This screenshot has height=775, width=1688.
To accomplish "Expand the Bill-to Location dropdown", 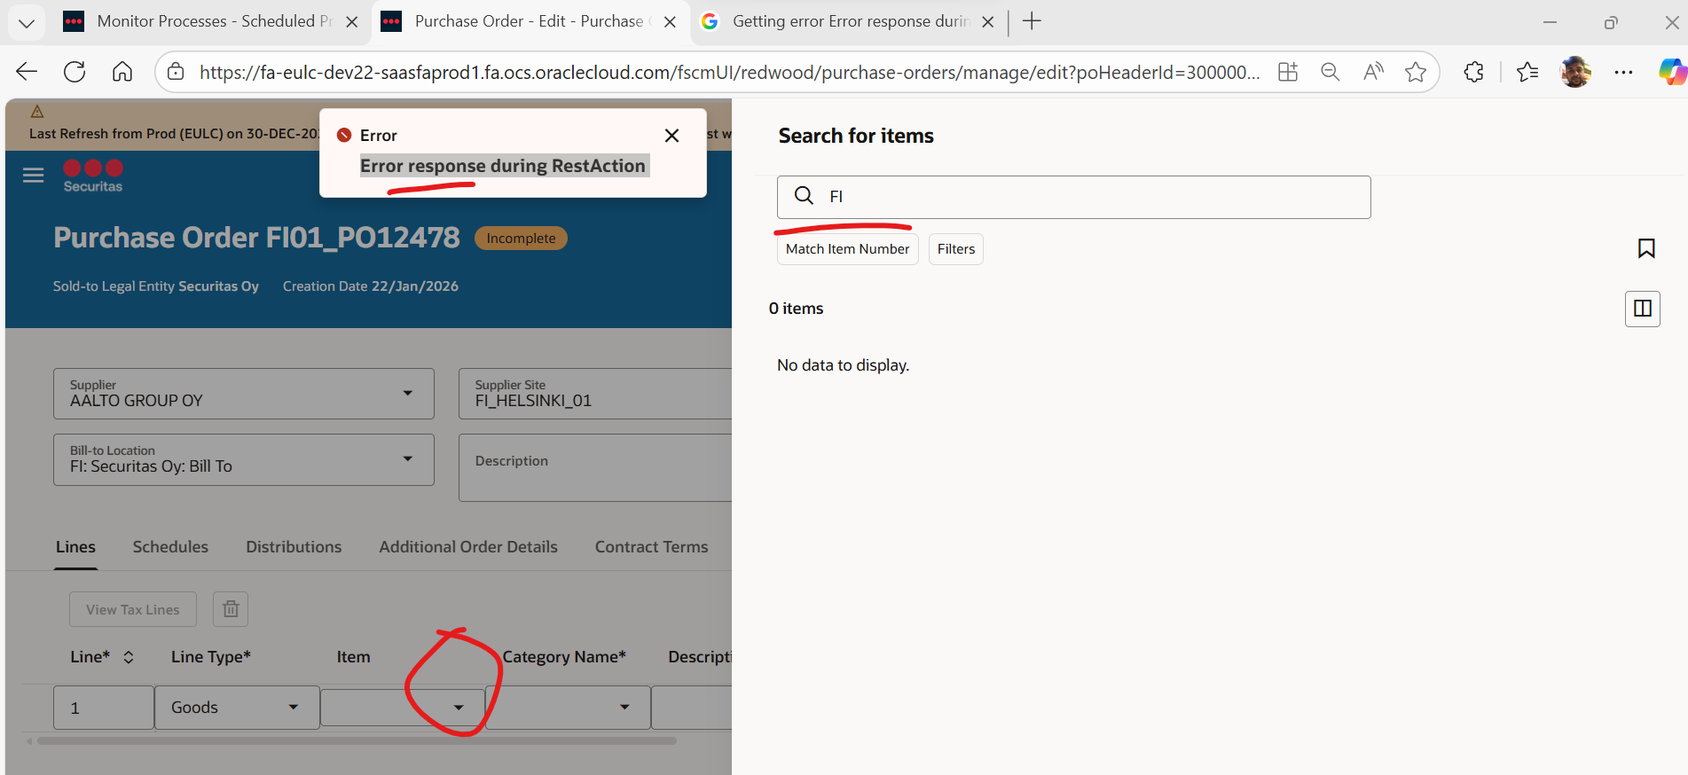I will click(408, 458).
